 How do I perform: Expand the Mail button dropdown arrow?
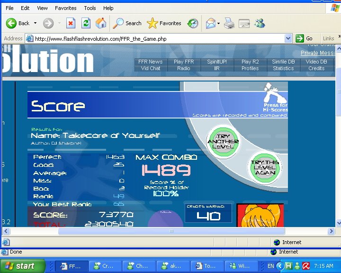pyautogui.click(x=218, y=23)
